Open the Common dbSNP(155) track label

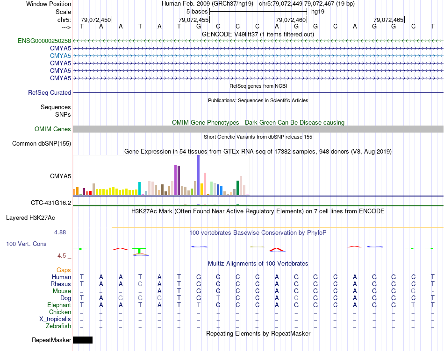41,143
